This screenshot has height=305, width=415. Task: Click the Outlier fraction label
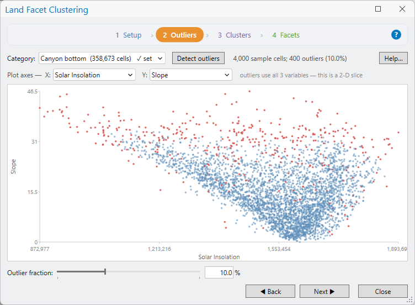pos(30,272)
